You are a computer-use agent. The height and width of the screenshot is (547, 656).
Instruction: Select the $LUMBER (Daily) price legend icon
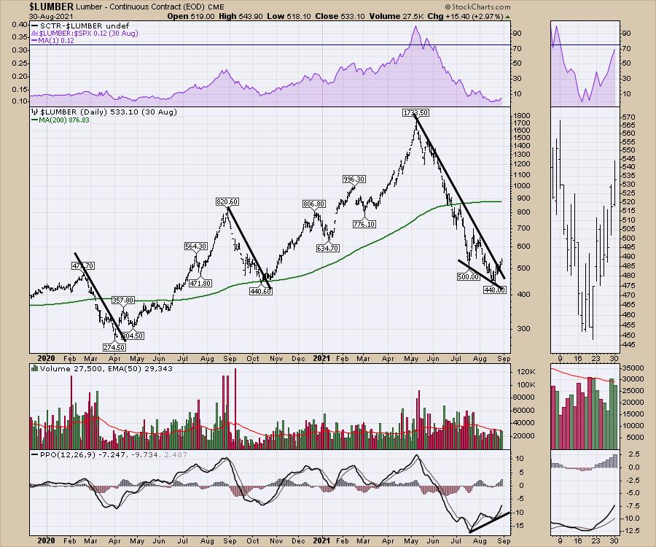tap(34, 112)
